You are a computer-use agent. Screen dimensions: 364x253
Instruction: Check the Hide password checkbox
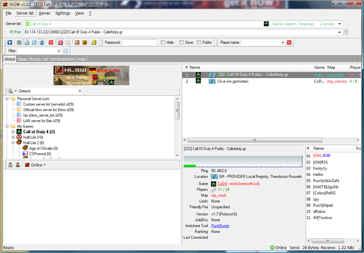coord(163,42)
